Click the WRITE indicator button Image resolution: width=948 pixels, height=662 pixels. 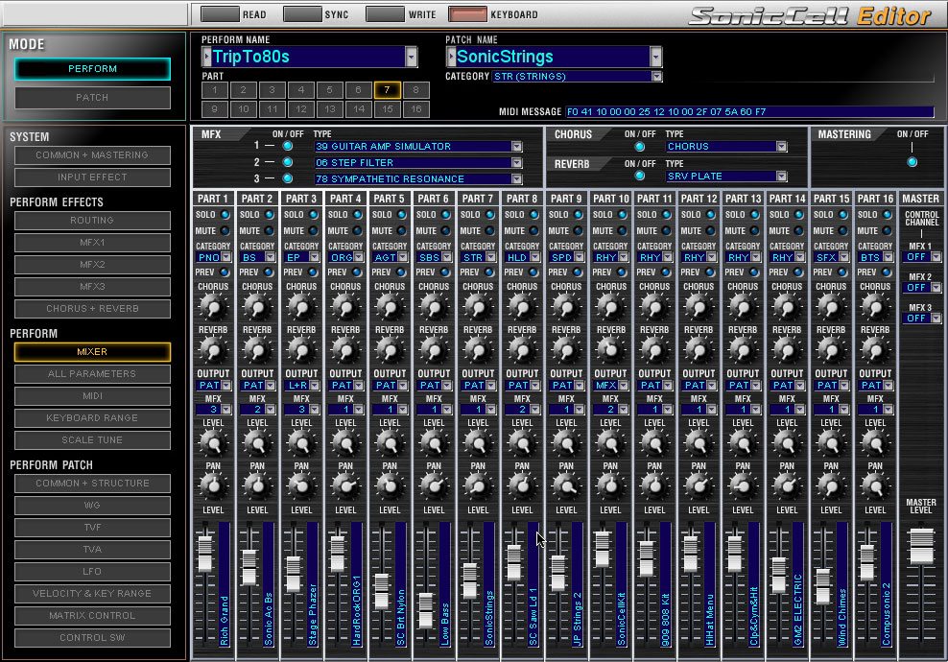coord(385,13)
